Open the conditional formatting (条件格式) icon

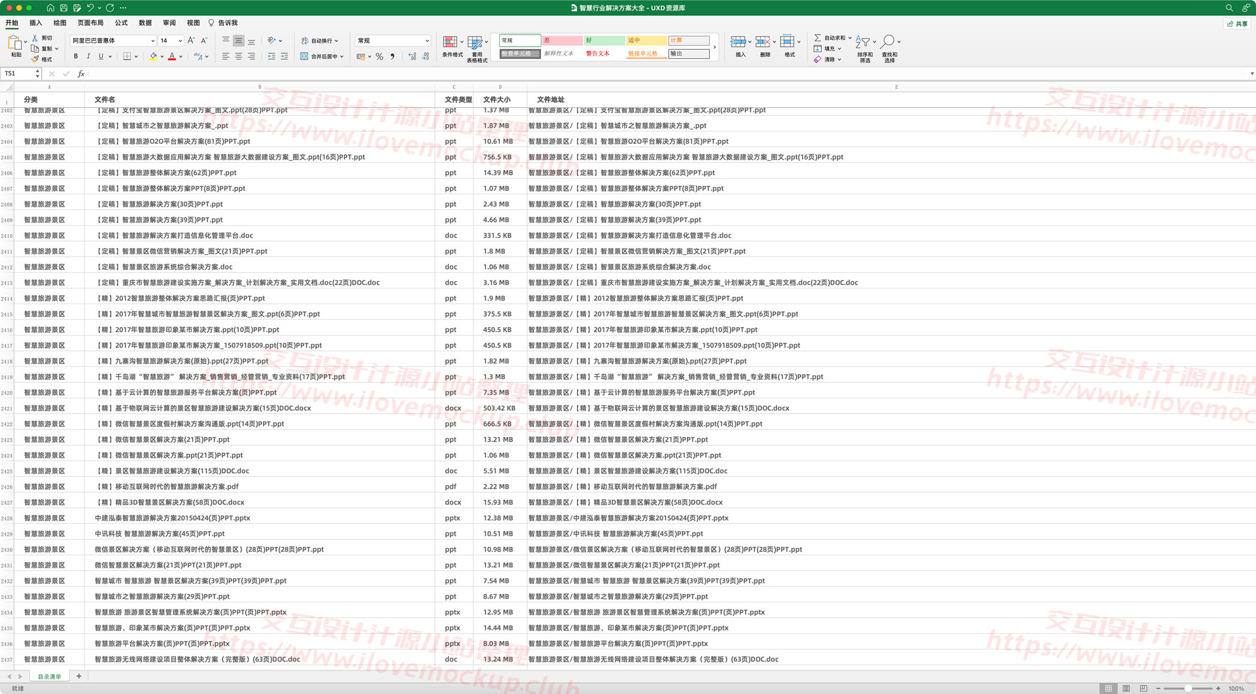[x=450, y=42]
